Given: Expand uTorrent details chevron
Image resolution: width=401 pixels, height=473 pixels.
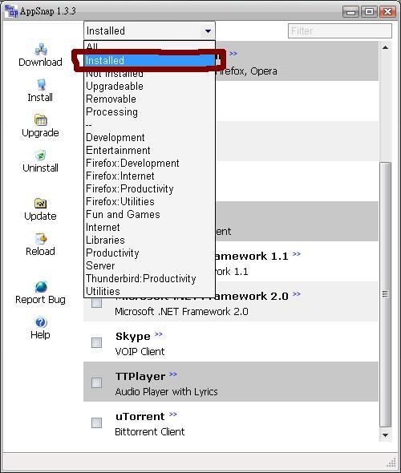Looking at the screenshot, I should pyautogui.click(x=173, y=414).
